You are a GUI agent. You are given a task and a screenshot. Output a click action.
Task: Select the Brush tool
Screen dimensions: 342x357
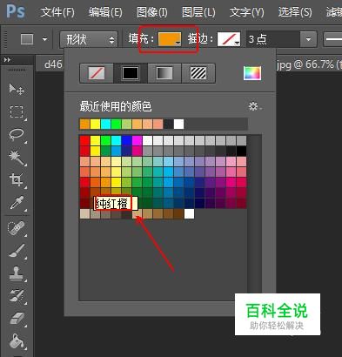[x=17, y=251]
